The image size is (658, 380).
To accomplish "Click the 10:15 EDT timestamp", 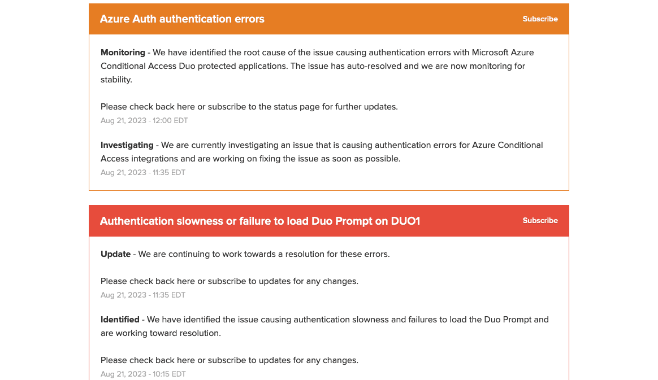I will [143, 374].
